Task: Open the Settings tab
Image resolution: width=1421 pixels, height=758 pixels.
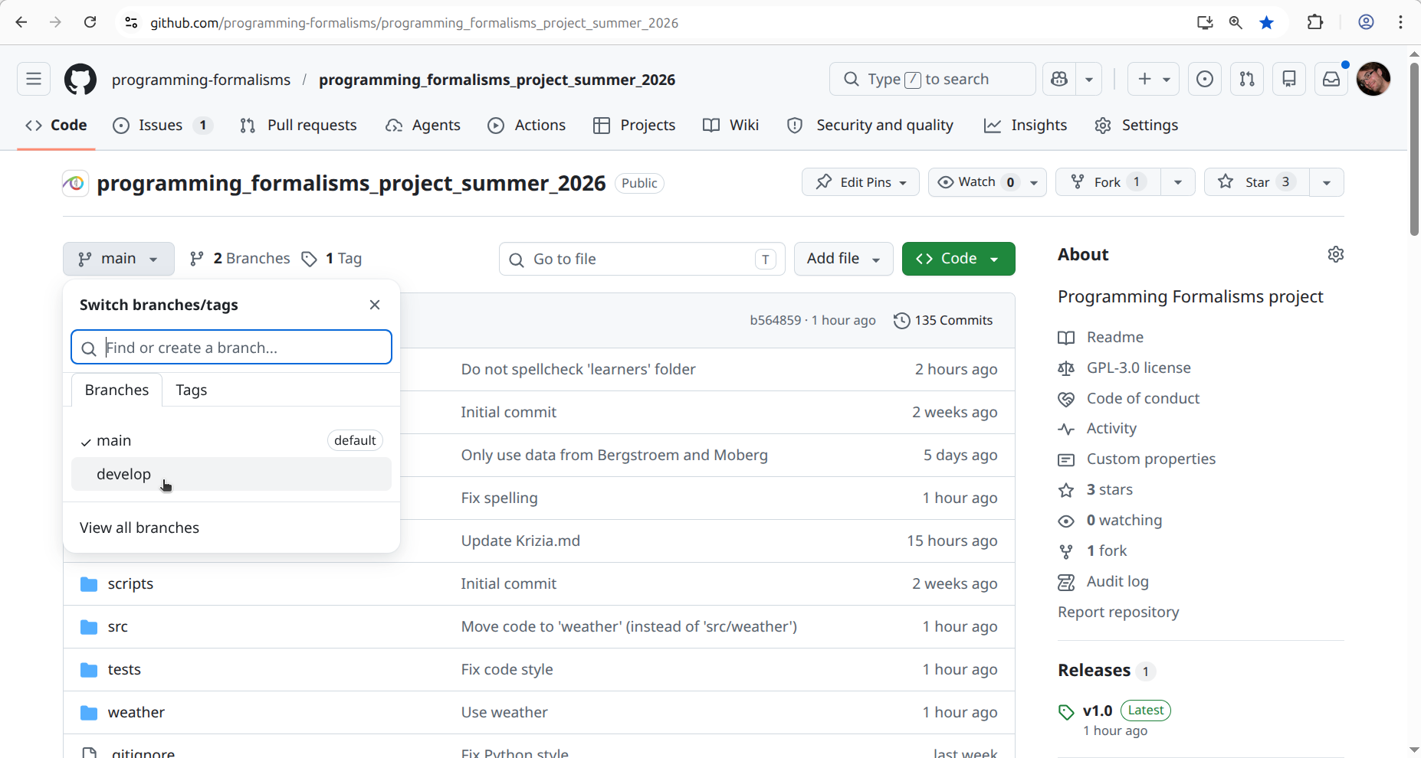Action: click(1137, 126)
